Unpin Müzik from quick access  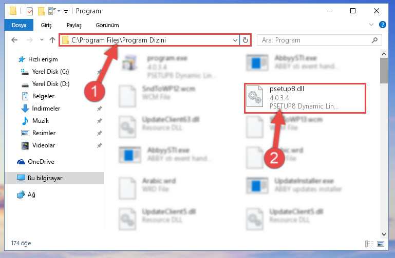(x=100, y=121)
